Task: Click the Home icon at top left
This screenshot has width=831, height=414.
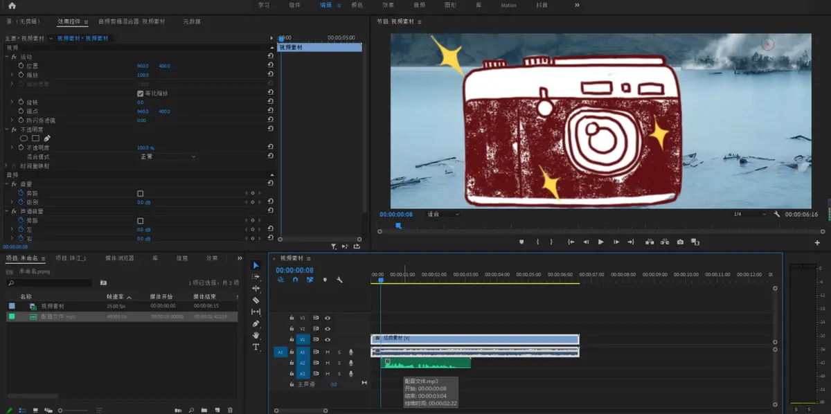Action: coord(12,5)
